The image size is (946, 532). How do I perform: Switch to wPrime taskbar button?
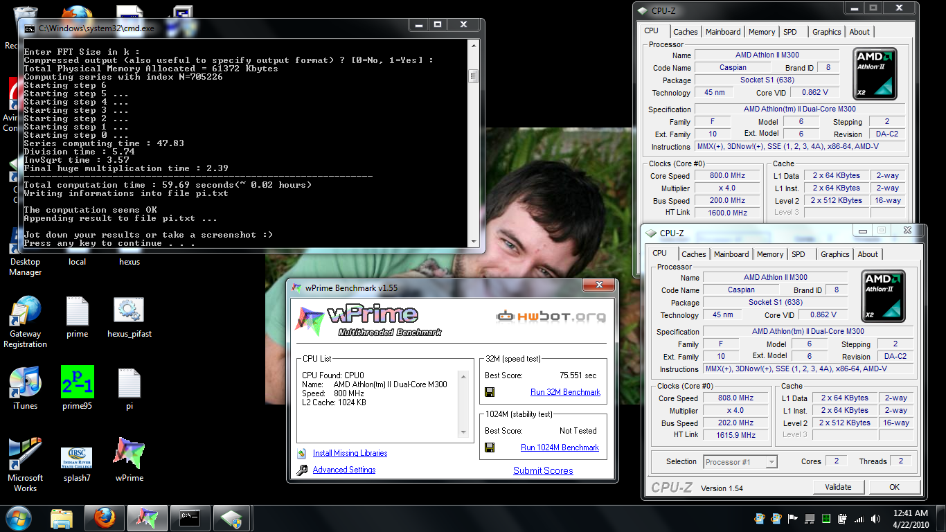147,518
